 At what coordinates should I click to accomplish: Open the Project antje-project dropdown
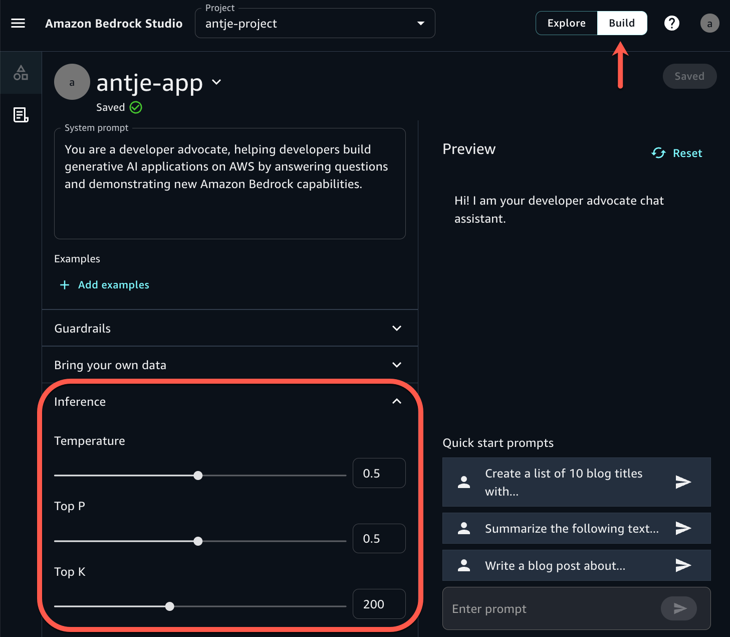(315, 23)
